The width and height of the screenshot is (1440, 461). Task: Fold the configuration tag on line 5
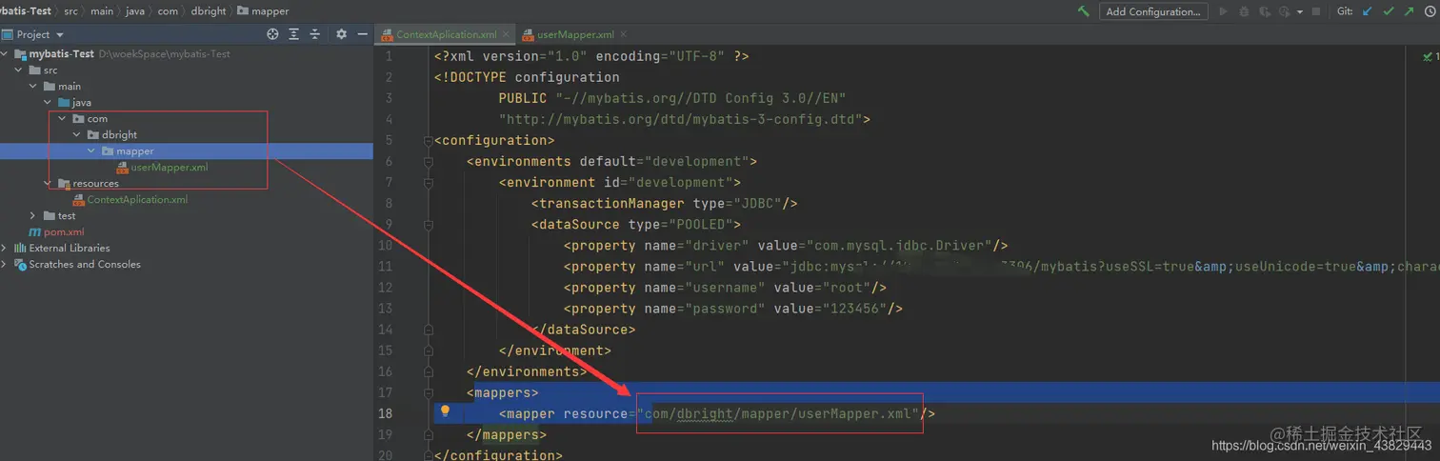(428, 141)
